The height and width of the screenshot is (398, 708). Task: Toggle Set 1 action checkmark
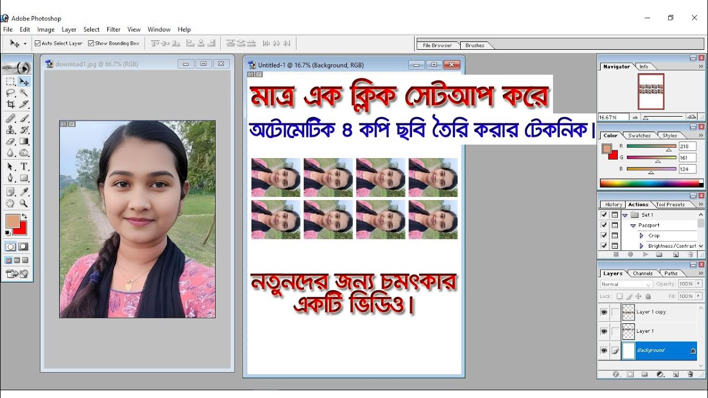tap(604, 214)
